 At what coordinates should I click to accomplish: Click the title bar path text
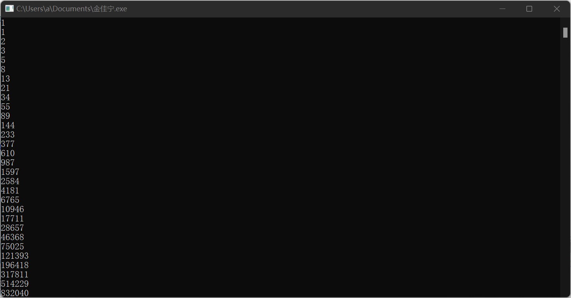pyautogui.click(x=71, y=9)
